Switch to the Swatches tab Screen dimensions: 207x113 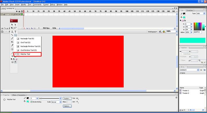point(190,10)
